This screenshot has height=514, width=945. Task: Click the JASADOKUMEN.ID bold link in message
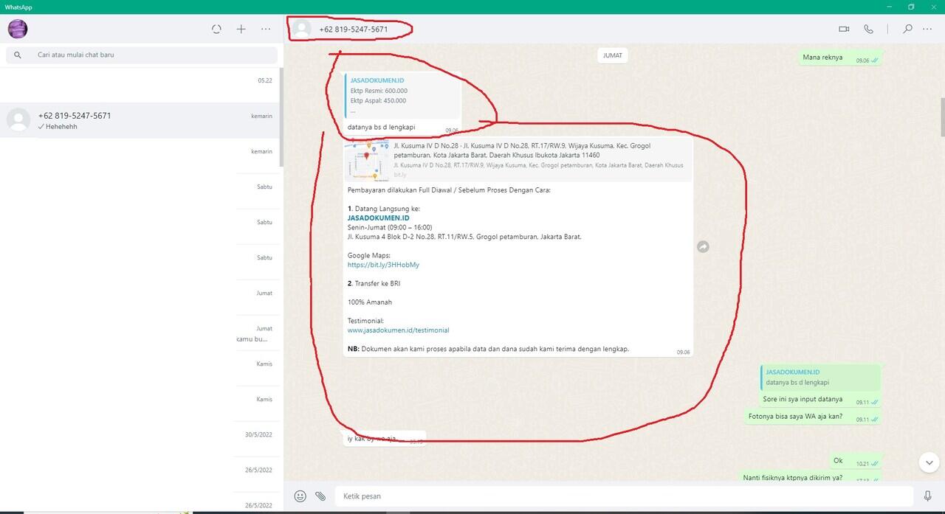pyautogui.click(x=378, y=218)
